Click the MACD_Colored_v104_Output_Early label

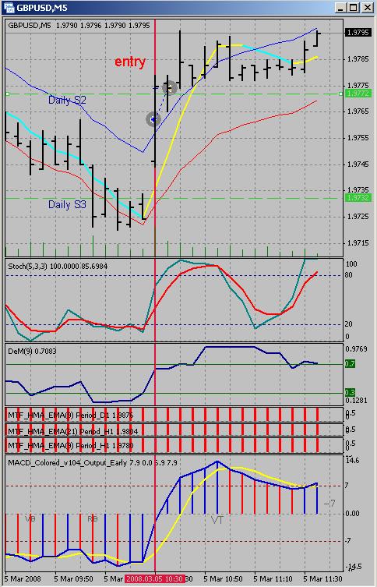click(x=93, y=463)
